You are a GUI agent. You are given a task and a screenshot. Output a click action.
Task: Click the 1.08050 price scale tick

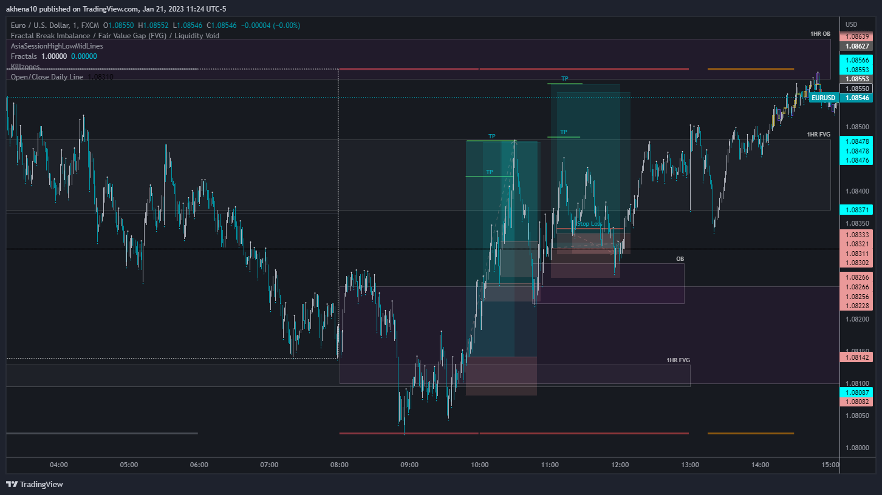856,416
